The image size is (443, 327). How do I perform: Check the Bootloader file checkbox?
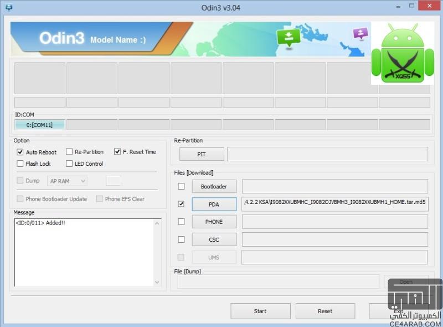[x=180, y=186]
